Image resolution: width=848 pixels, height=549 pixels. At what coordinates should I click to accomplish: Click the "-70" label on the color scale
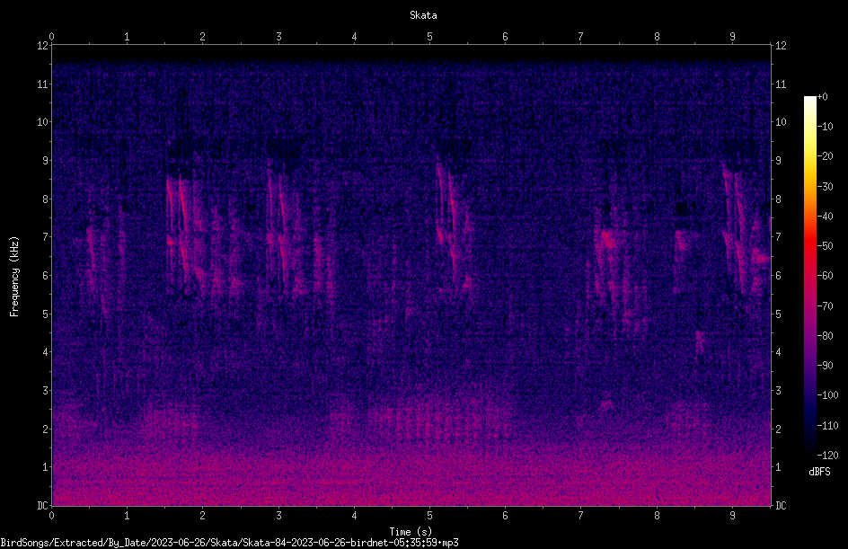[826, 306]
